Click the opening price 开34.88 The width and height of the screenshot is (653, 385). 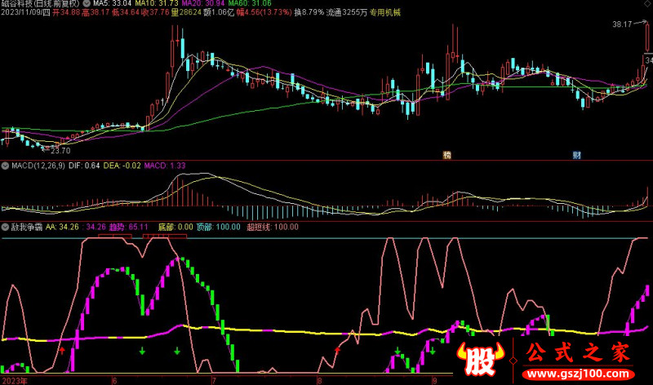[x=66, y=12]
